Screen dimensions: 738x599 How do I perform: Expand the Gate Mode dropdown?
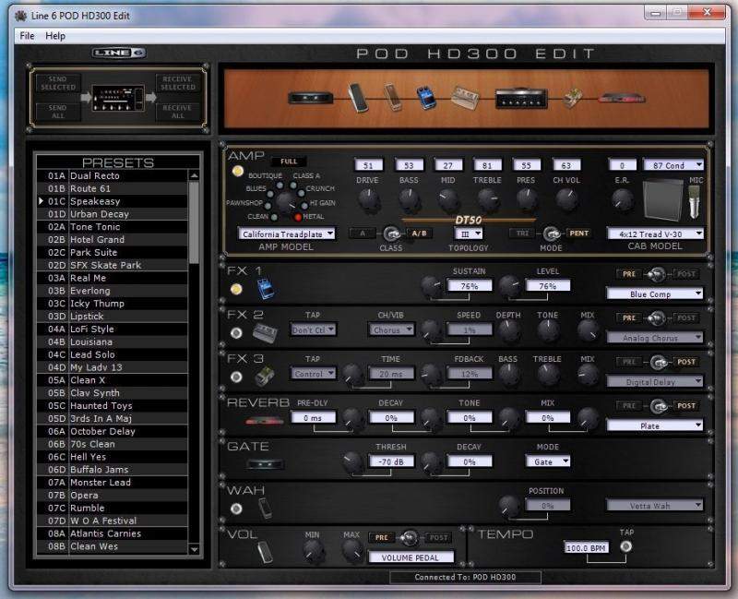(x=552, y=461)
